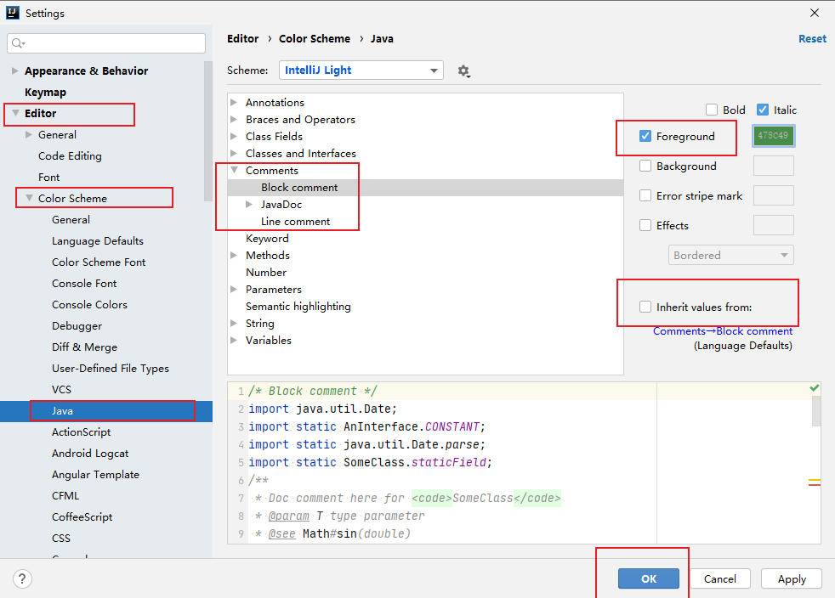Viewport: 835px width, 598px height.
Task: Expand Braces and Operators category
Action: (x=234, y=119)
